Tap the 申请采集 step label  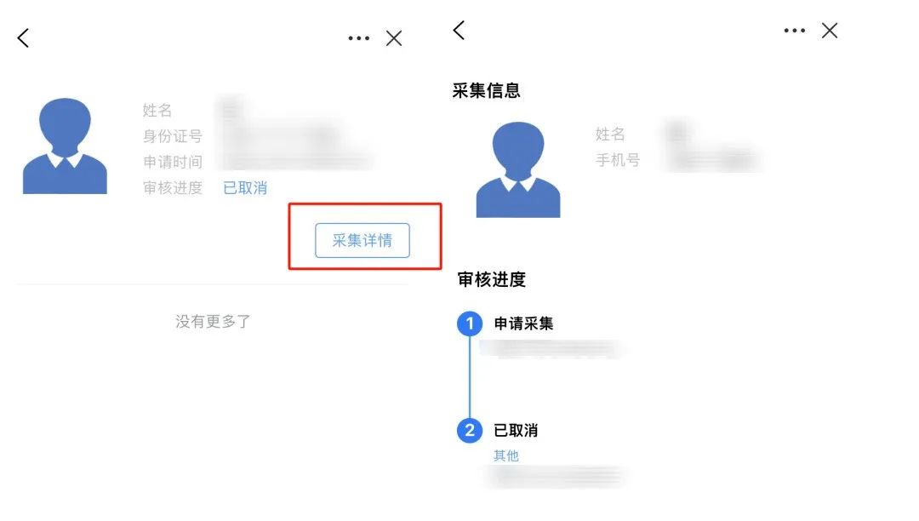(x=523, y=323)
